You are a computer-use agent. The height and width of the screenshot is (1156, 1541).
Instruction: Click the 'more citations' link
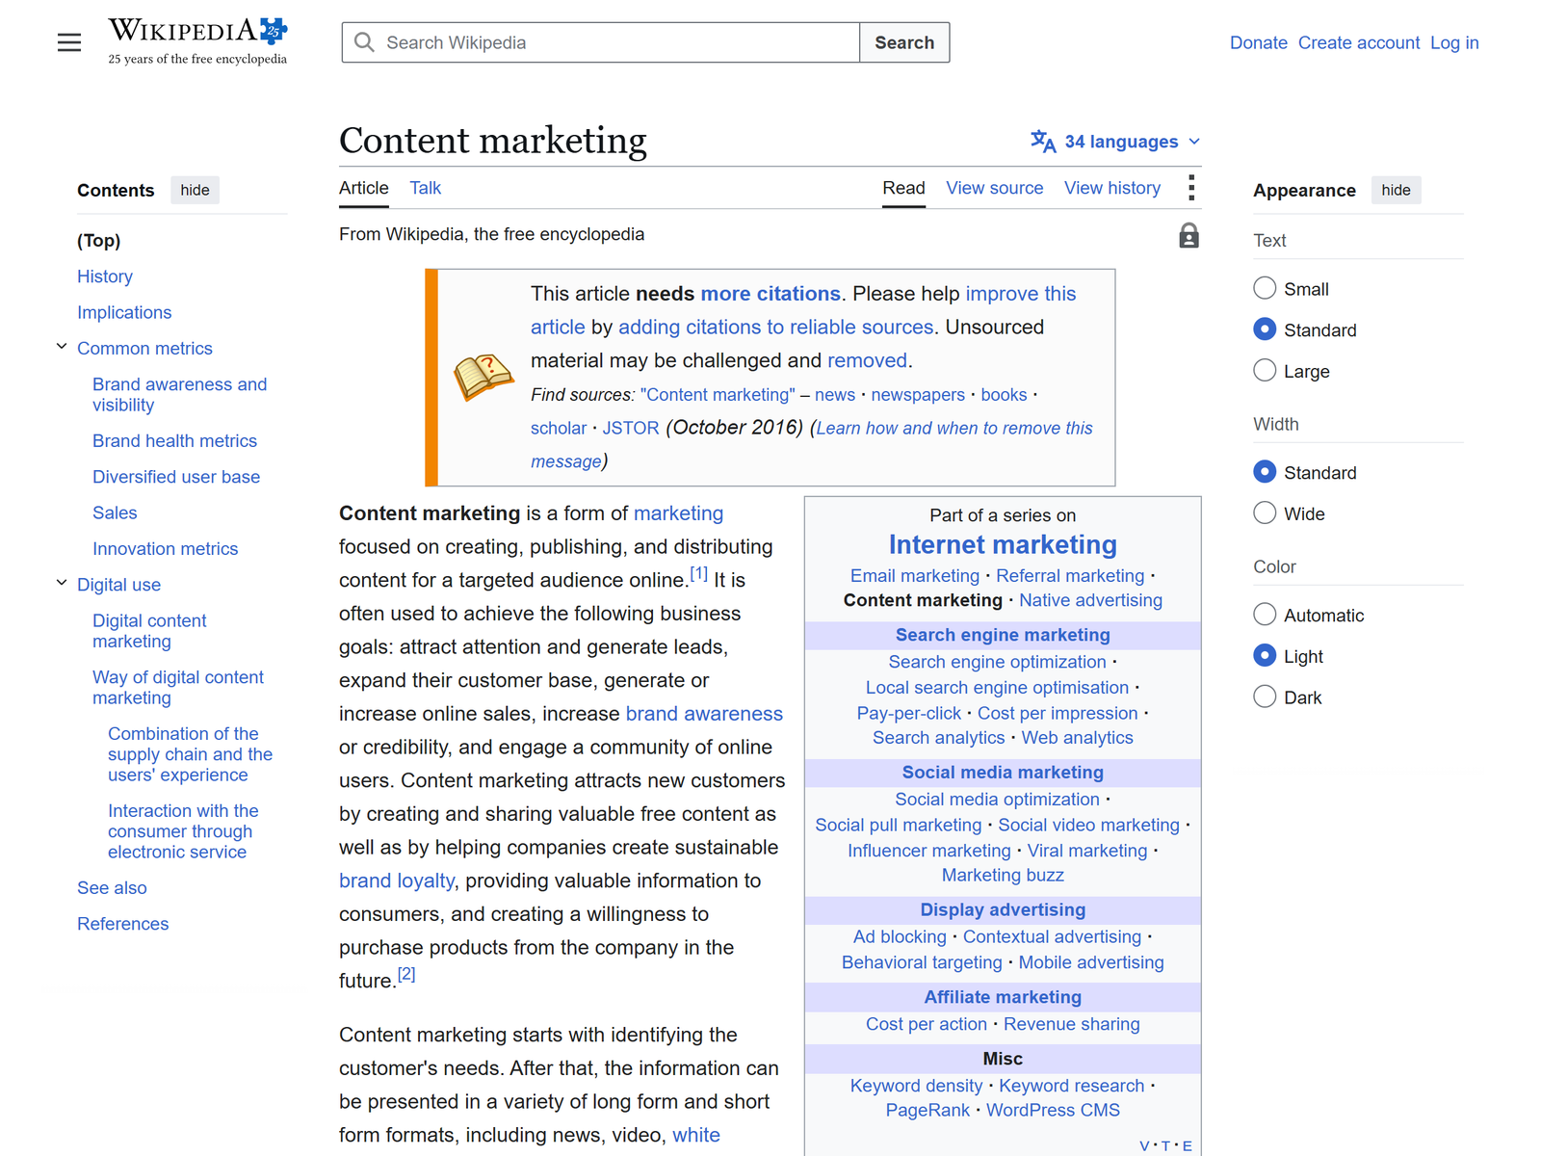770,294
